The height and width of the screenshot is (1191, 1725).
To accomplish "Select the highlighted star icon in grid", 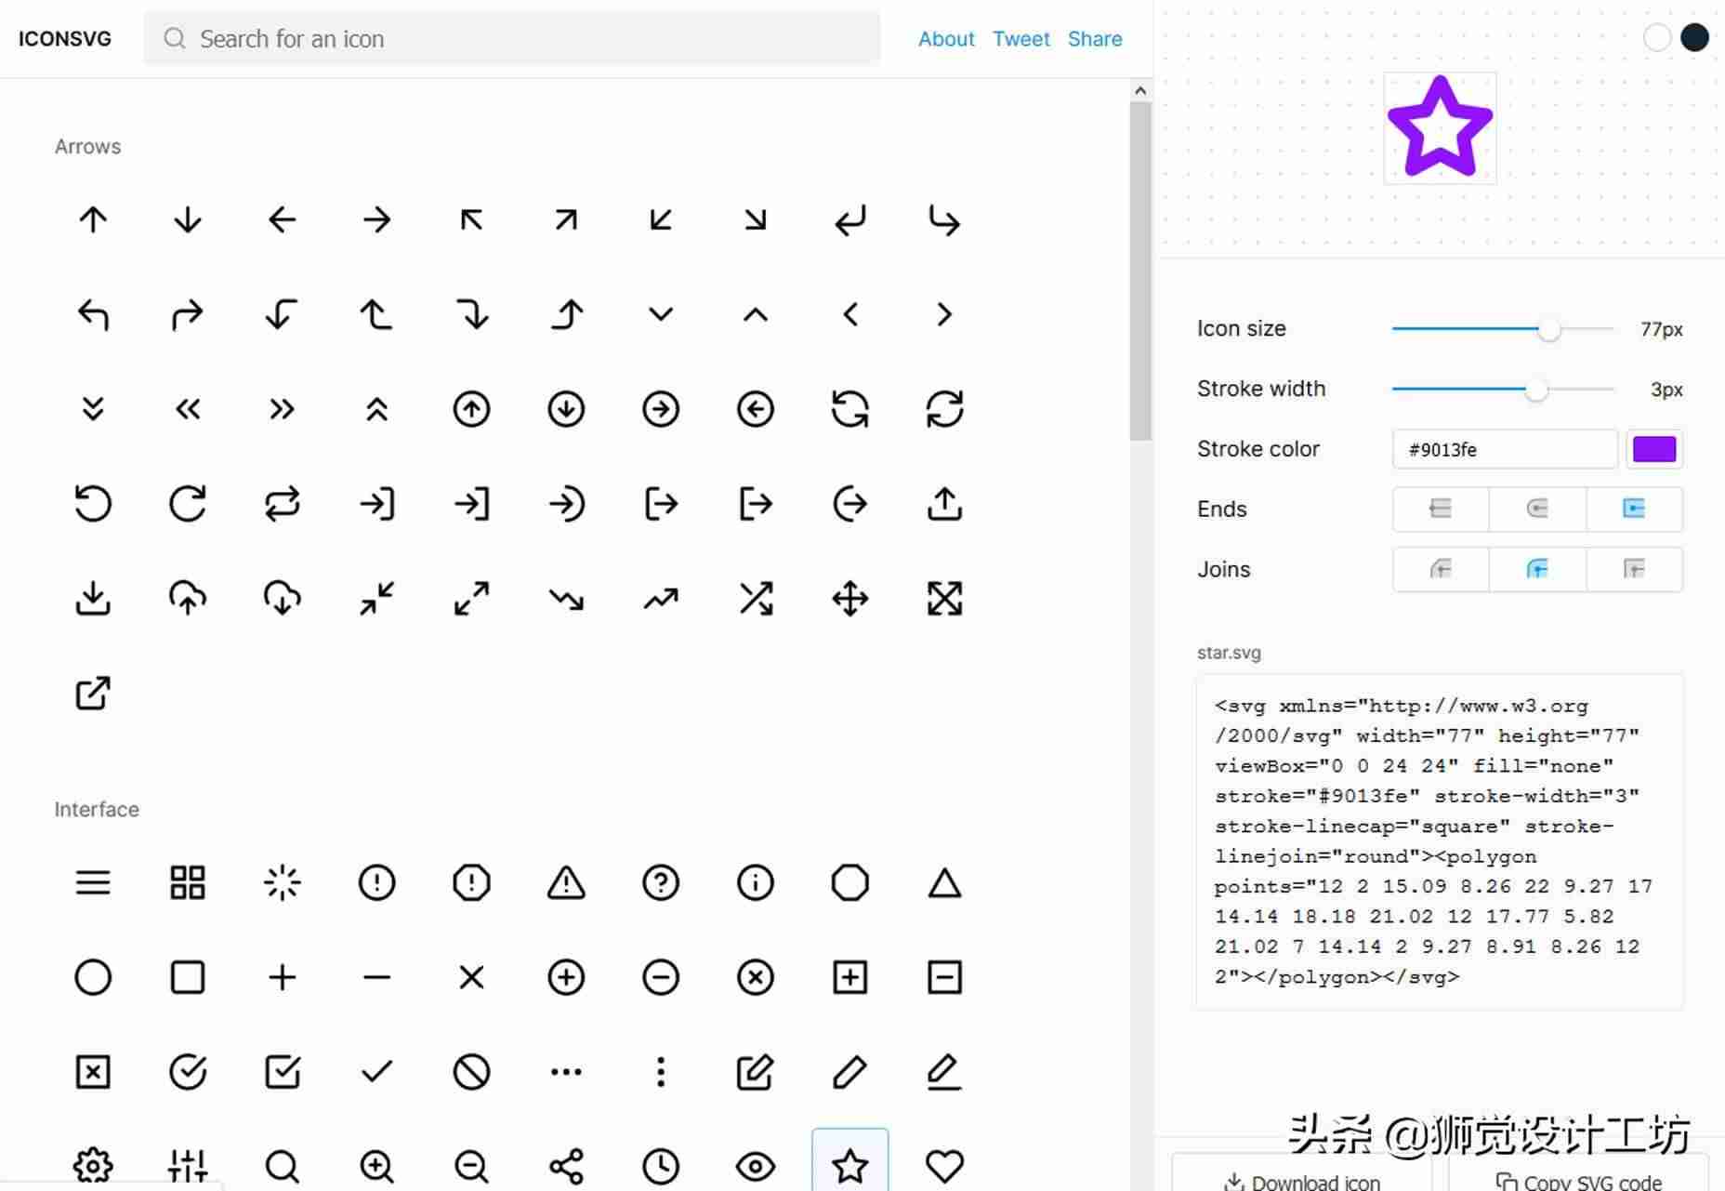I will click(x=850, y=1162).
